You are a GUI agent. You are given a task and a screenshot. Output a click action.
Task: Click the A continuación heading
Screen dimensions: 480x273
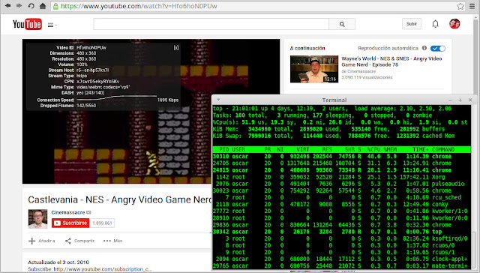pyautogui.click(x=307, y=48)
